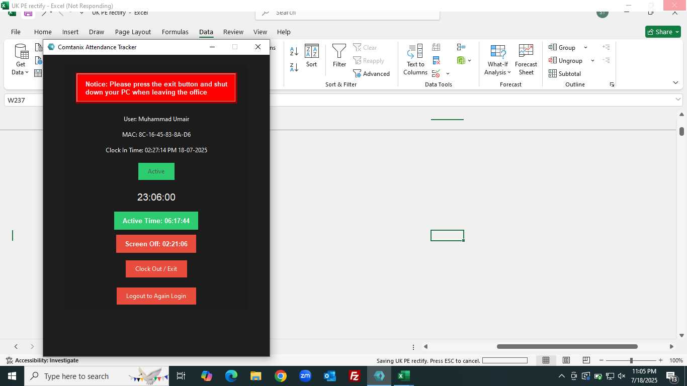Open Google Chrome from taskbar
This screenshot has width=687, height=386.
click(281, 376)
